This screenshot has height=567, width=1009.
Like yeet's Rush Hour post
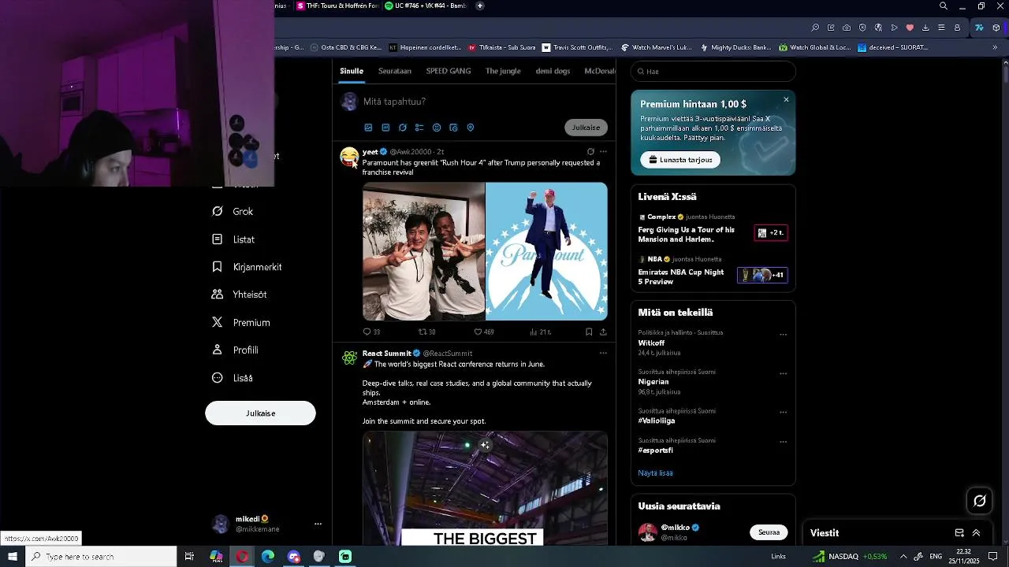[x=484, y=332]
